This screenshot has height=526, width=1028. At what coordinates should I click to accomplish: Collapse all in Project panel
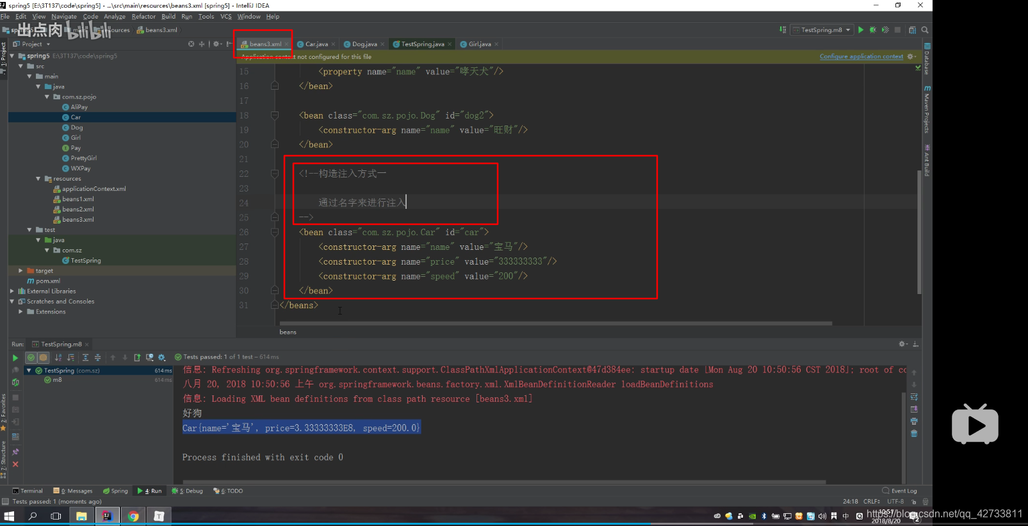click(202, 44)
